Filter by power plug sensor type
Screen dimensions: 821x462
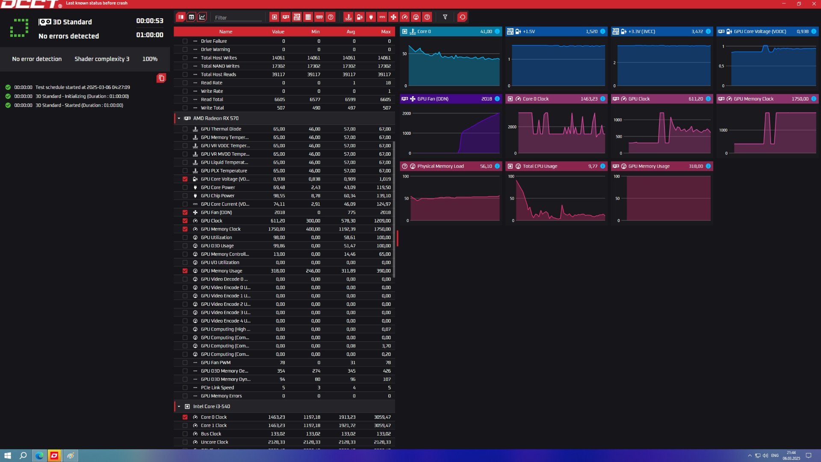click(371, 17)
